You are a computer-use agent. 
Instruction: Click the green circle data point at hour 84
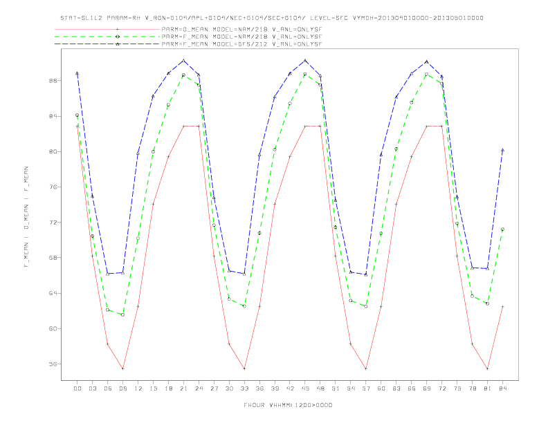tap(502, 229)
